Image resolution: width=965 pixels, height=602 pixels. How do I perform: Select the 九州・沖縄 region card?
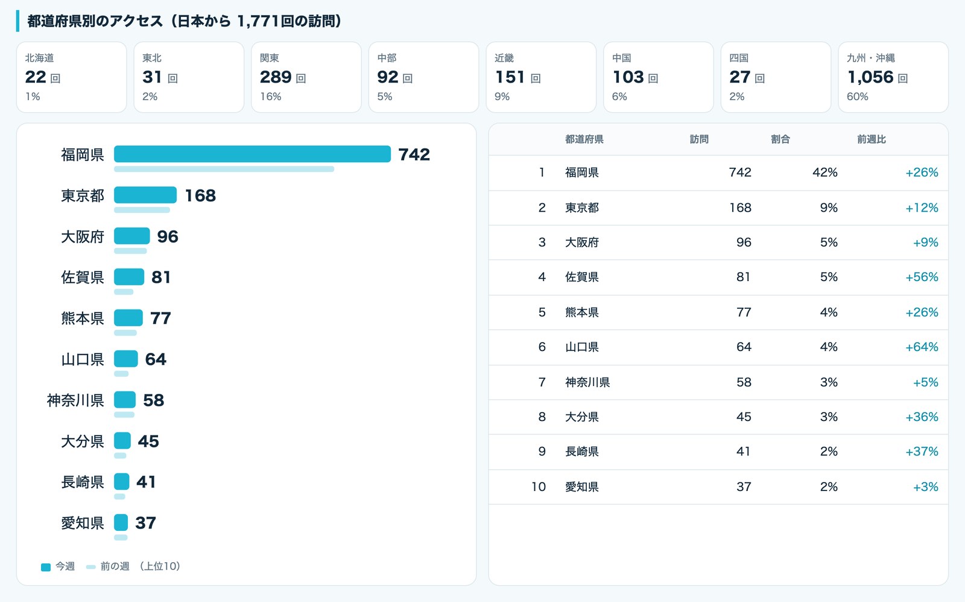point(893,77)
